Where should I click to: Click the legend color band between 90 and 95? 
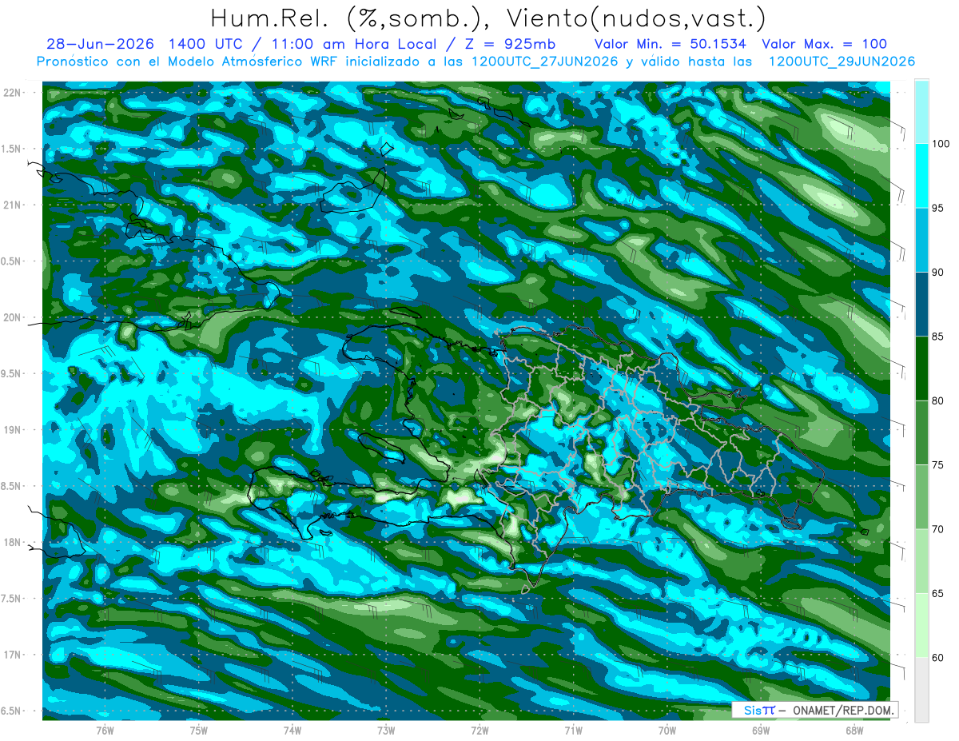pyautogui.click(x=921, y=241)
